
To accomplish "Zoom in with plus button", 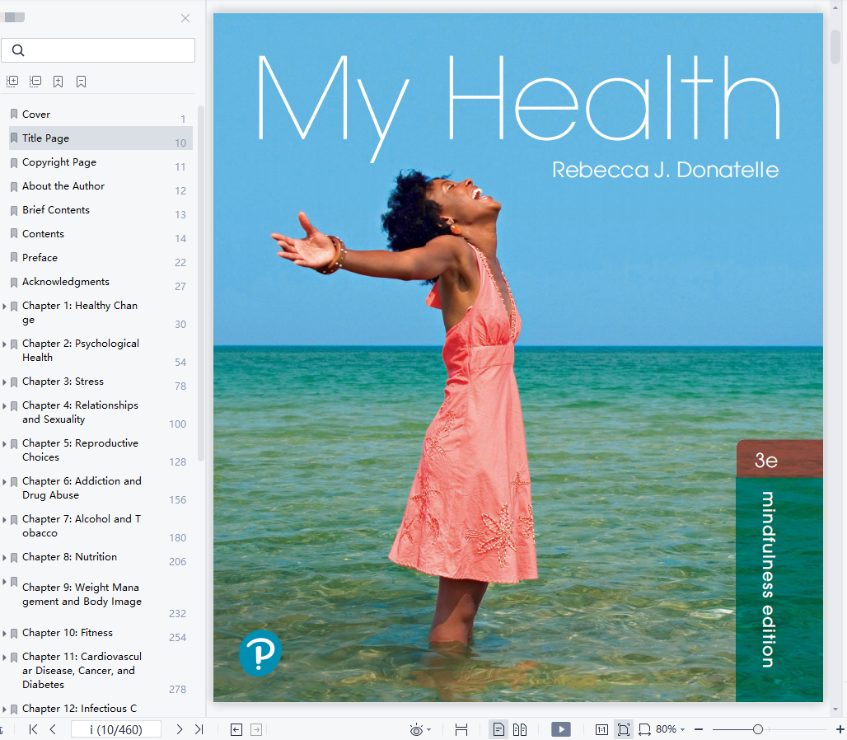I will click(x=840, y=730).
